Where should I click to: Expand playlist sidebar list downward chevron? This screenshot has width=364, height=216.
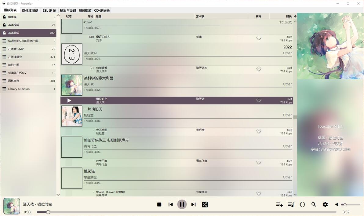(58, 195)
